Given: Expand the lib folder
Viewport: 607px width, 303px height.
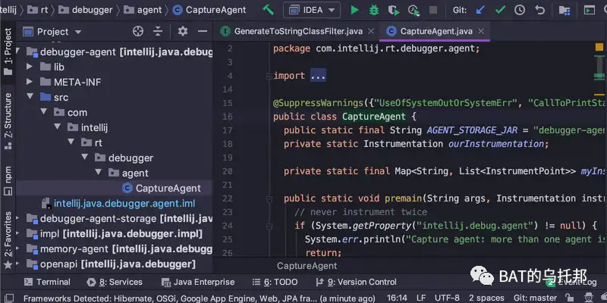Looking at the screenshot, I should (x=30, y=67).
